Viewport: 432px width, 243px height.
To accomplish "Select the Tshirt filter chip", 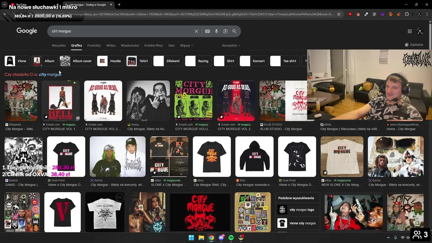I will pyautogui.click(x=139, y=61).
